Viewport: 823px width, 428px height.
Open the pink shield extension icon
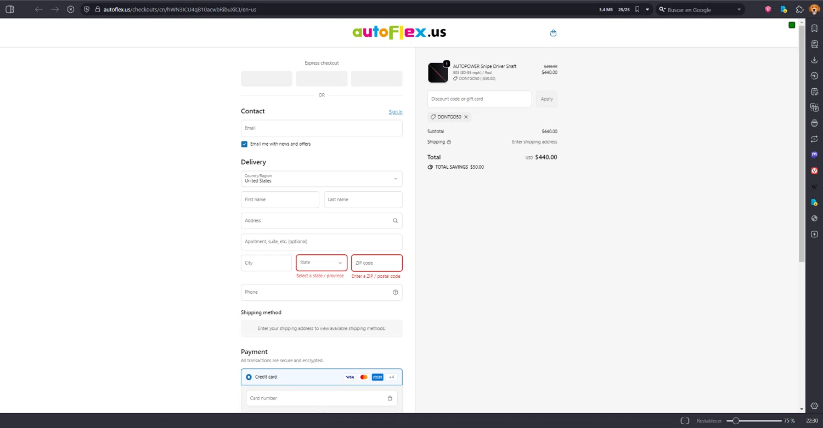pyautogui.click(x=768, y=9)
